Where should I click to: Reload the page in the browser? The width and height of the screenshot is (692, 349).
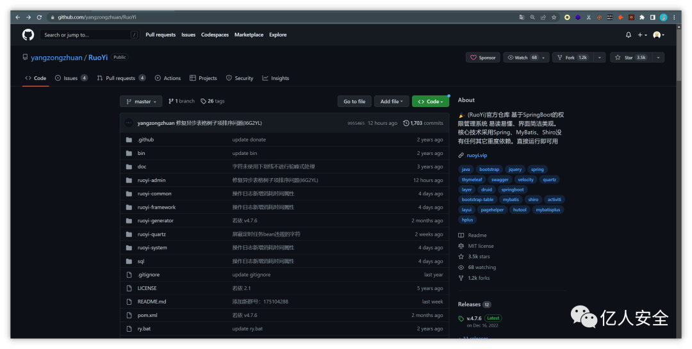point(39,17)
